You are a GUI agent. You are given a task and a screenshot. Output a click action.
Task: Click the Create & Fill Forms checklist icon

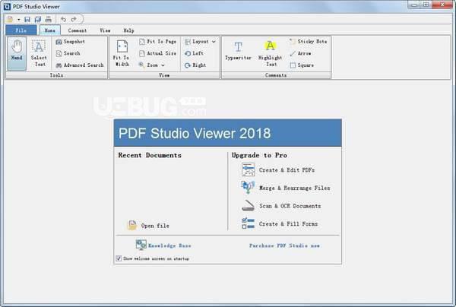(x=248, y=223)
